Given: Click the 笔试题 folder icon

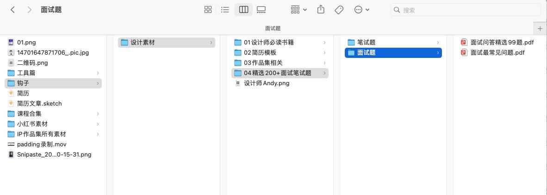Looking at the screenshot, I should point(351,43).
